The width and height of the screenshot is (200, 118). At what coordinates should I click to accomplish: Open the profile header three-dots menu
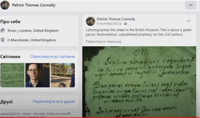191,5
